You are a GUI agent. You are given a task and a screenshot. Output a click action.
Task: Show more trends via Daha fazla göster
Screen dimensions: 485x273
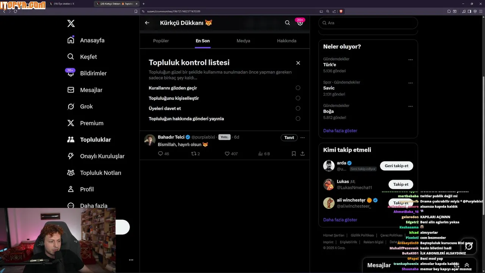pyautogui.click(x=340, y=130)
